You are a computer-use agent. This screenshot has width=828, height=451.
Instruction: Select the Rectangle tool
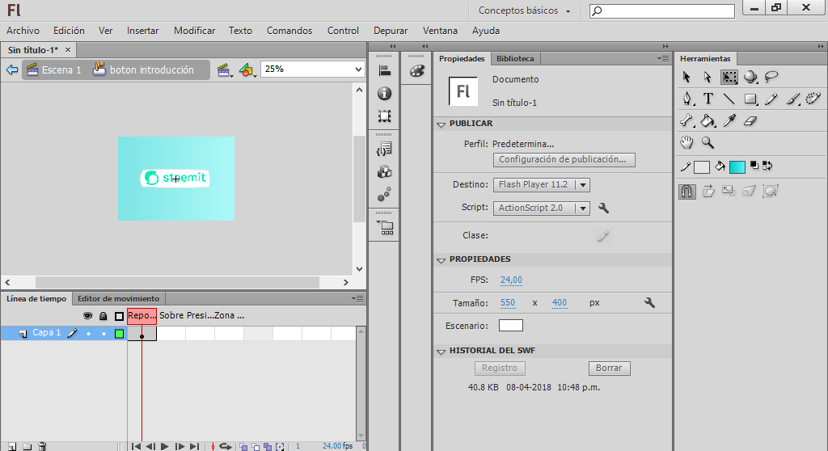coord(750,99)
